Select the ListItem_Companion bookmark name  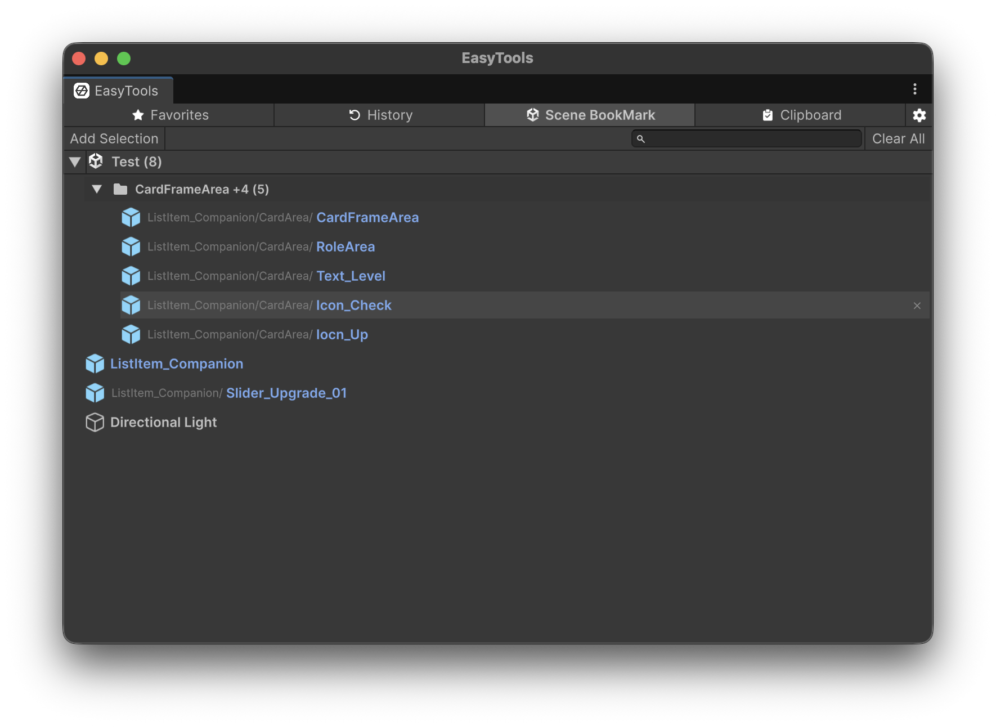point(177,363)
